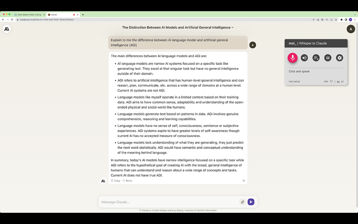This screenshot has width=358, height=224.
Task: Click the user message avatar "A" beside the prompt
Action: point(253,45)
